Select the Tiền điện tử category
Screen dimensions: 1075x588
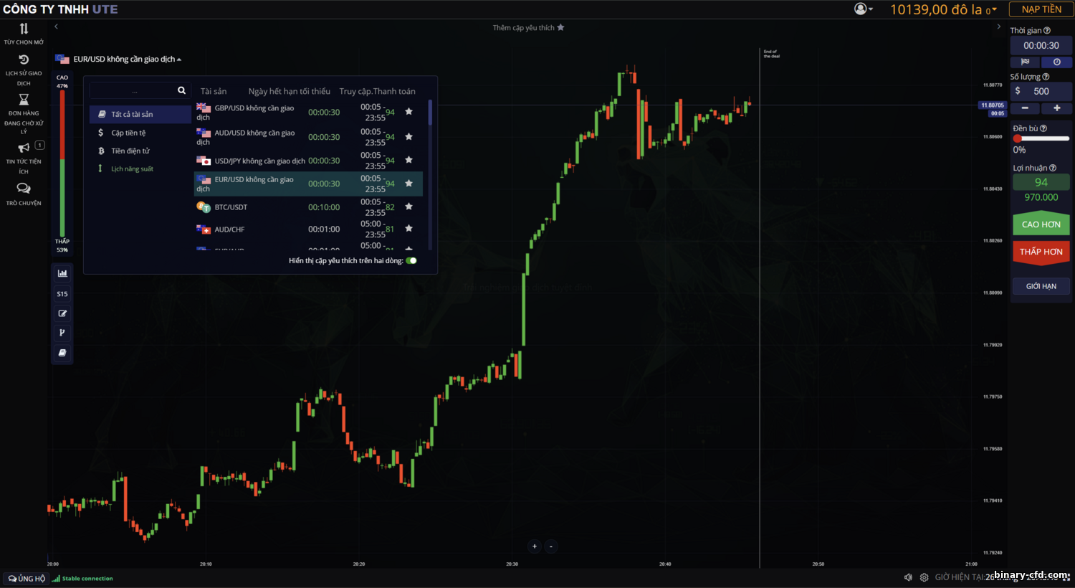130,151
